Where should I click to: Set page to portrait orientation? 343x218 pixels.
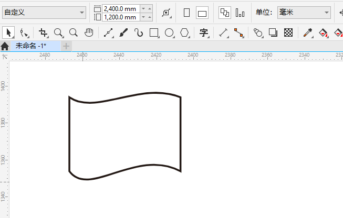tap(186, 13)
